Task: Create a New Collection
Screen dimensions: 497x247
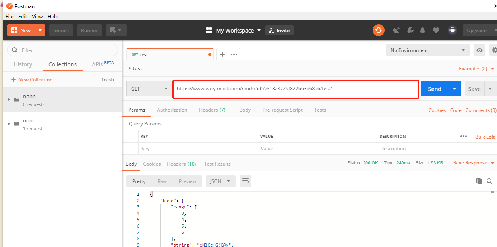Action: [x=32, y=80]
